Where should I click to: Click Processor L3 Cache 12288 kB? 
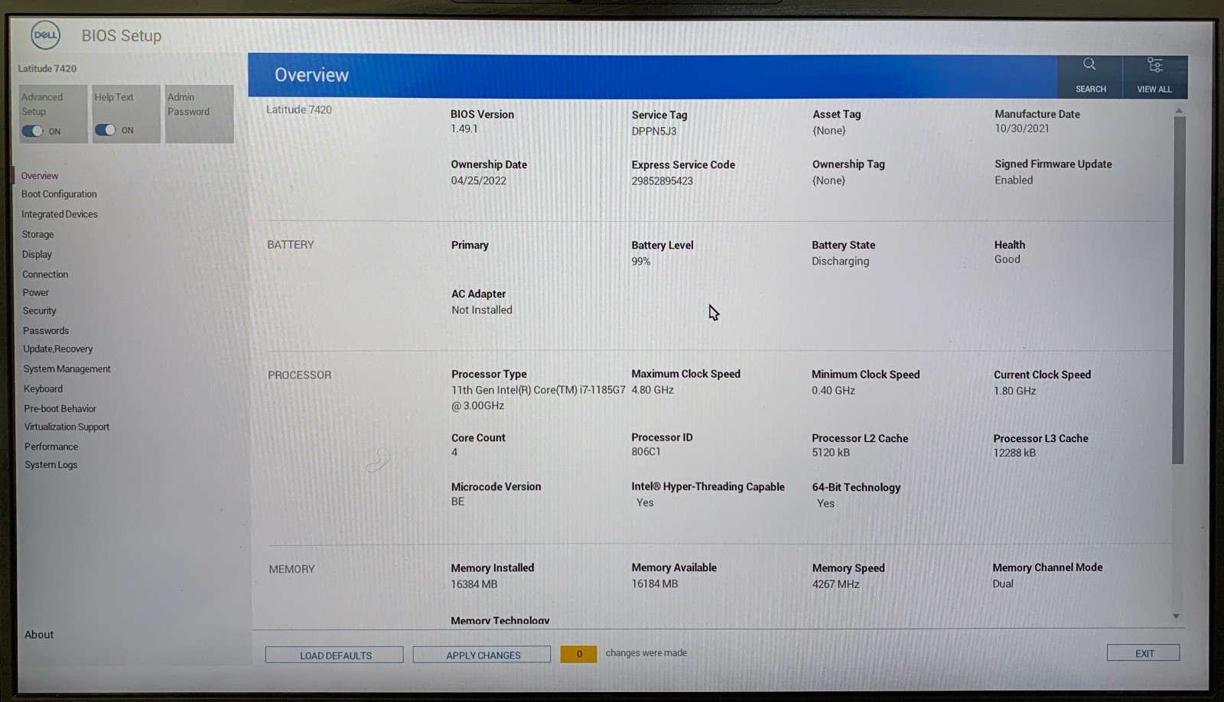[x=1014, y=453]
